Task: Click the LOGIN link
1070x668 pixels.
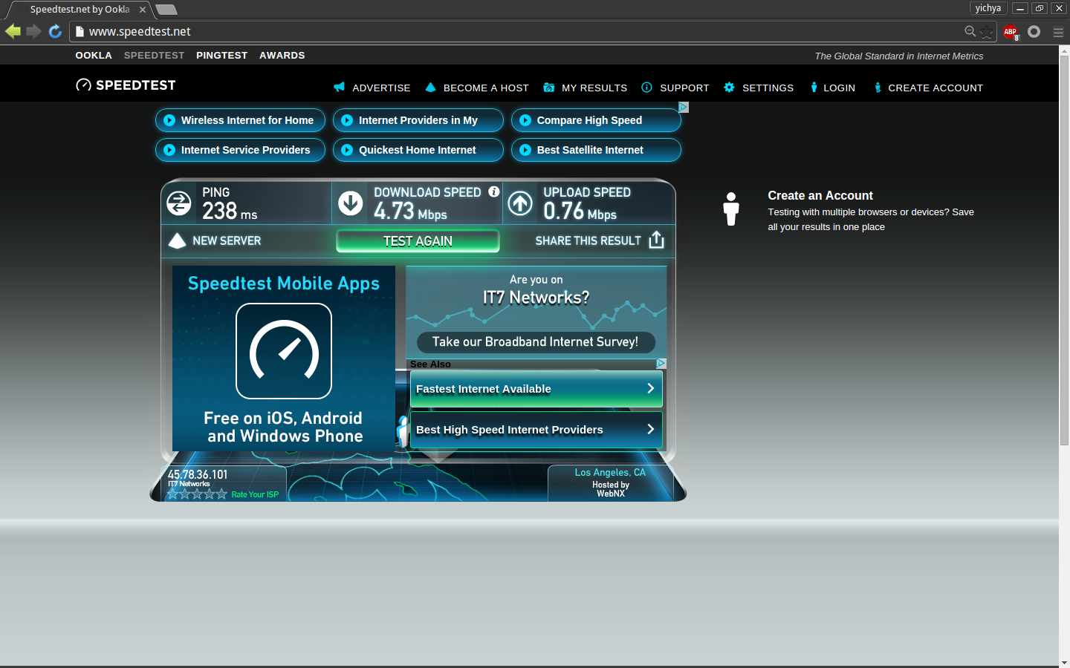Action: pyautogui.click(x=839, y=88)
